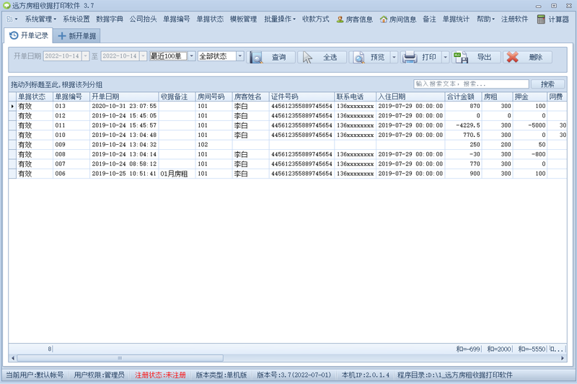Click the 查询 search icon button
The width and height of the screenshot is (577, 384).
pos(256,58)
